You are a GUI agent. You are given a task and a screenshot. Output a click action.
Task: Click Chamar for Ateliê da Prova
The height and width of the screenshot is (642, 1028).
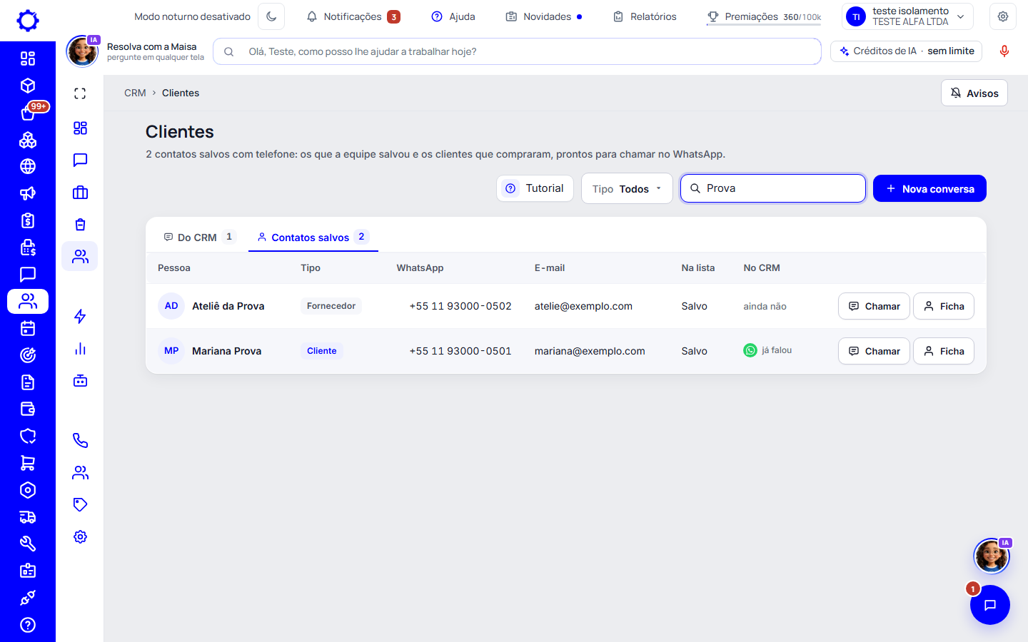874,306
